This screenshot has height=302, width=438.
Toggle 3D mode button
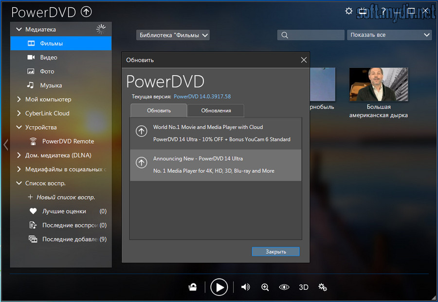303,287
